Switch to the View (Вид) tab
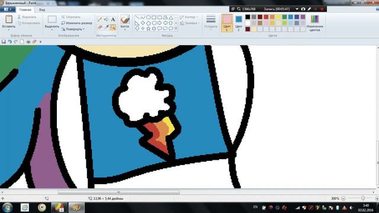Viewport: 379px width, 213px height. [42, 9]
